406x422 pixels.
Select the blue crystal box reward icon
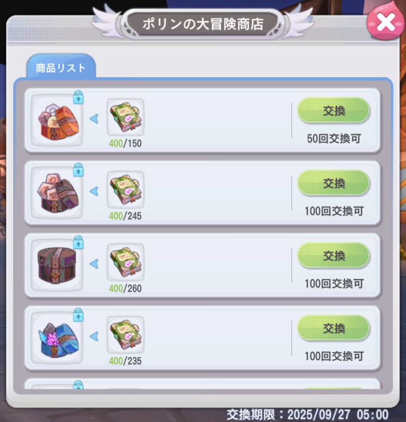pos(57,338)
